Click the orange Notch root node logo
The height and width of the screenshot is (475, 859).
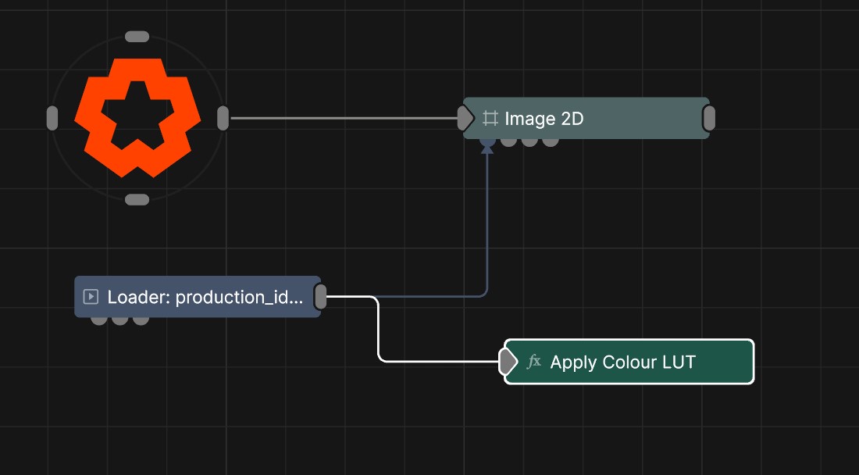point(137,117)
